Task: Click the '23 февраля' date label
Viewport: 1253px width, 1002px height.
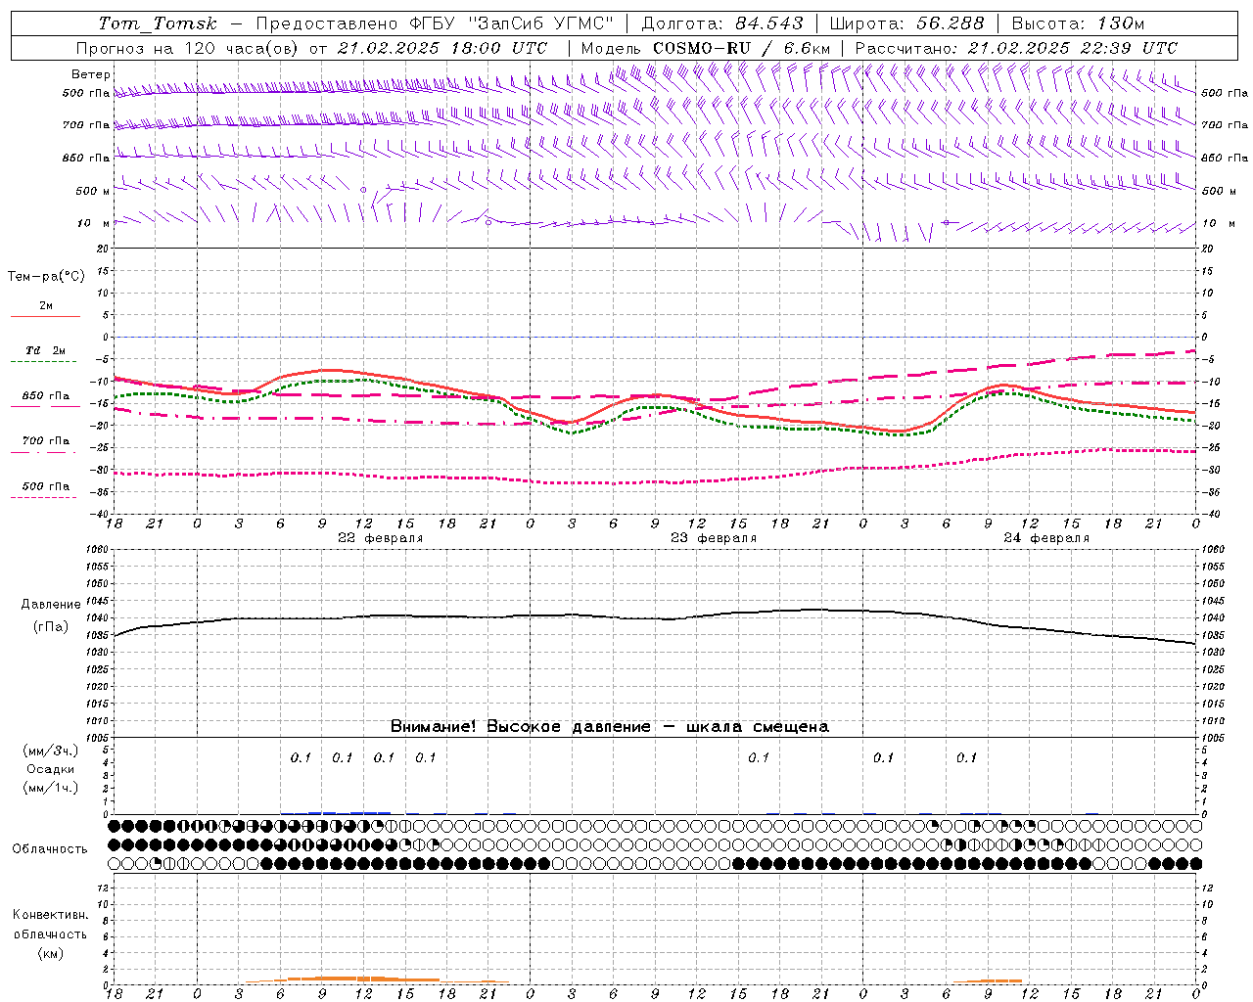Action: [x=714, y=538]
